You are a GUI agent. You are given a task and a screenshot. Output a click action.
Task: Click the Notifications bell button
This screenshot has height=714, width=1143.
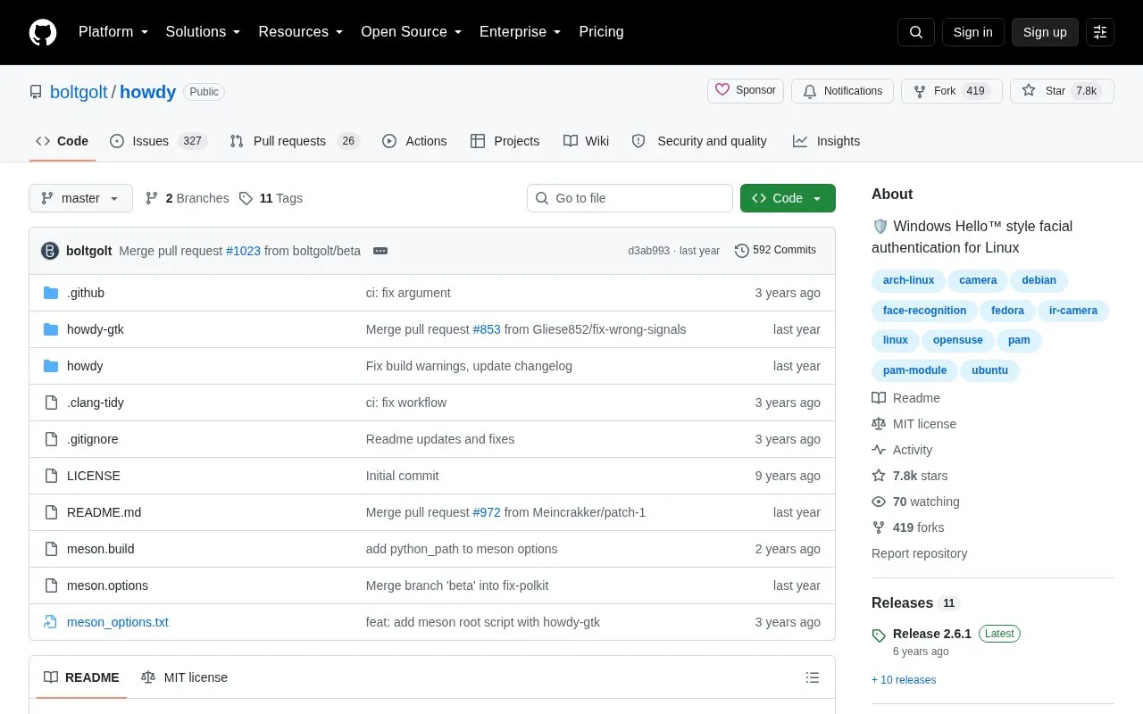[842, 91]
